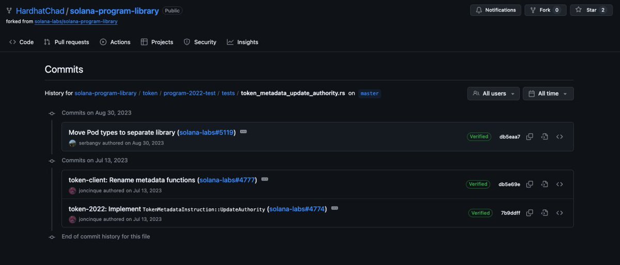Expand Implement UpdateAuthority commit description ellipsis
Viewport: 620px width, 265px height.
point(334,208)
